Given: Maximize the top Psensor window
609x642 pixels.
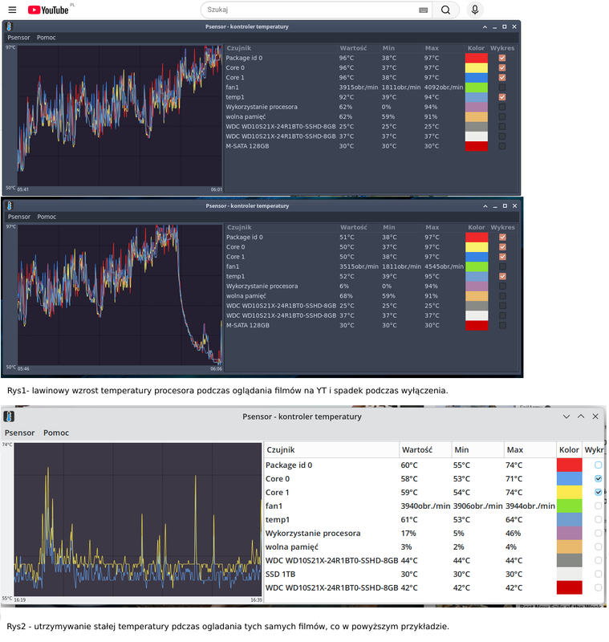Looking at the screenshot, I should 505,27.
